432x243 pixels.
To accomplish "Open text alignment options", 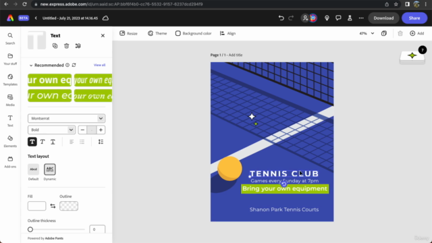I will point(72,142).
